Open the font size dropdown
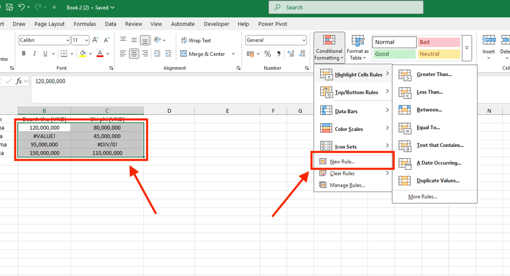 86,40
